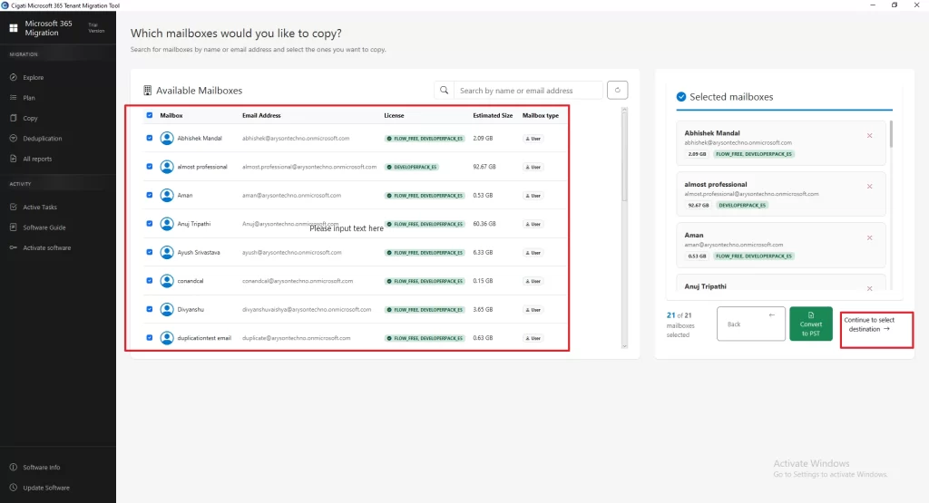929x503 pixels.
Task: Uncheck the Aman mailbox checkbox
Action: [x=150, y=195]
